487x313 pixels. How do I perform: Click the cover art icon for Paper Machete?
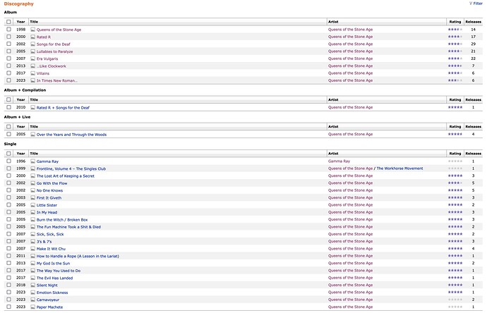(x=33, y=307)
